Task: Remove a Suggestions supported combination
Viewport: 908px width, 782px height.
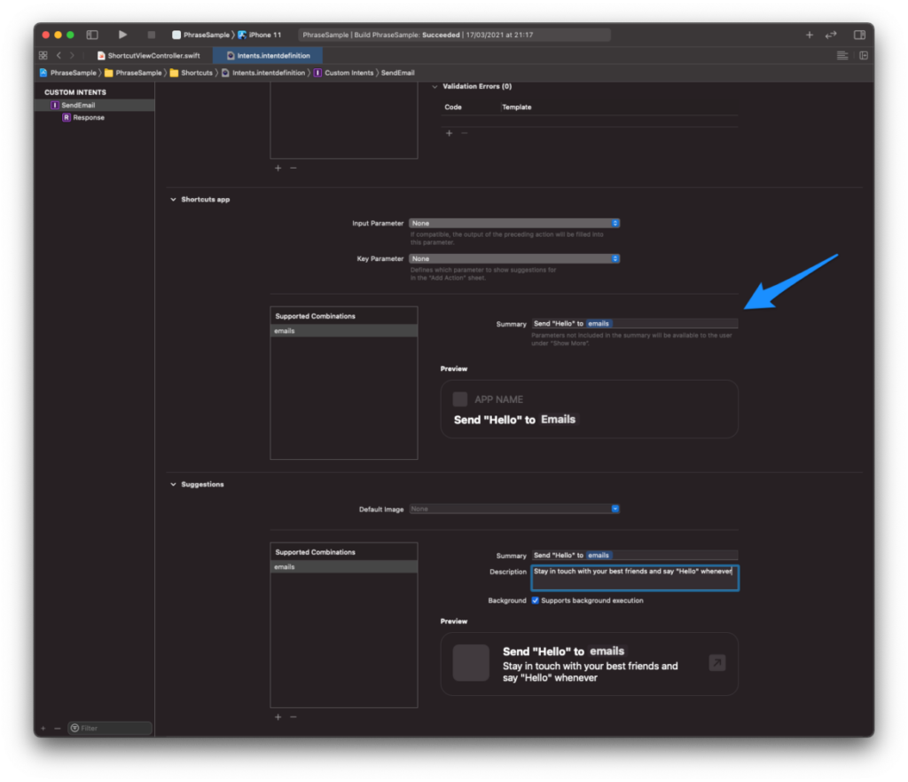Action: tap(293, 717)
